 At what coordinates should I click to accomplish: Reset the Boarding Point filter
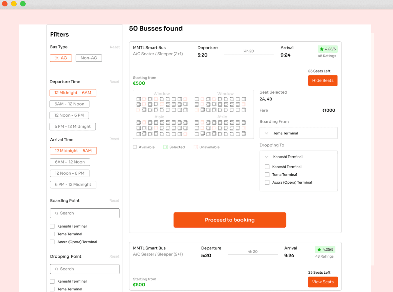pyautogui.click(x=114, y=200)
